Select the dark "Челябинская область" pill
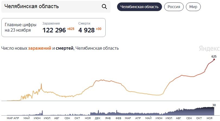This screenshot has height=121, width=220. pyautogui.click(x=139, y=7)
